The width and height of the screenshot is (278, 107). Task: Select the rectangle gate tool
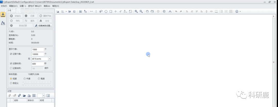[111, 11]
